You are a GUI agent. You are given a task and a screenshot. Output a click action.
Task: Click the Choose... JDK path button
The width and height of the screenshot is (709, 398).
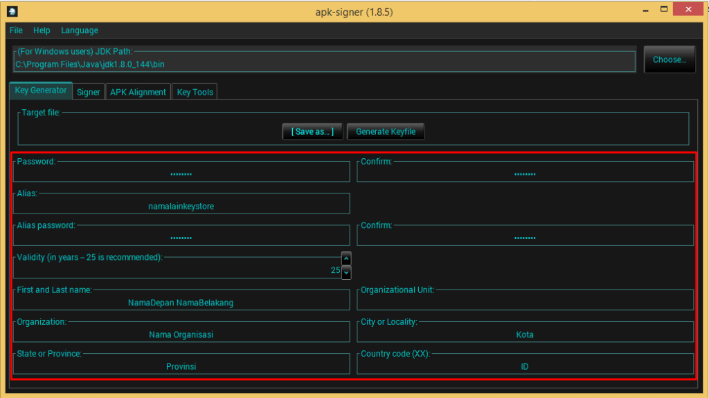[669, 59]
